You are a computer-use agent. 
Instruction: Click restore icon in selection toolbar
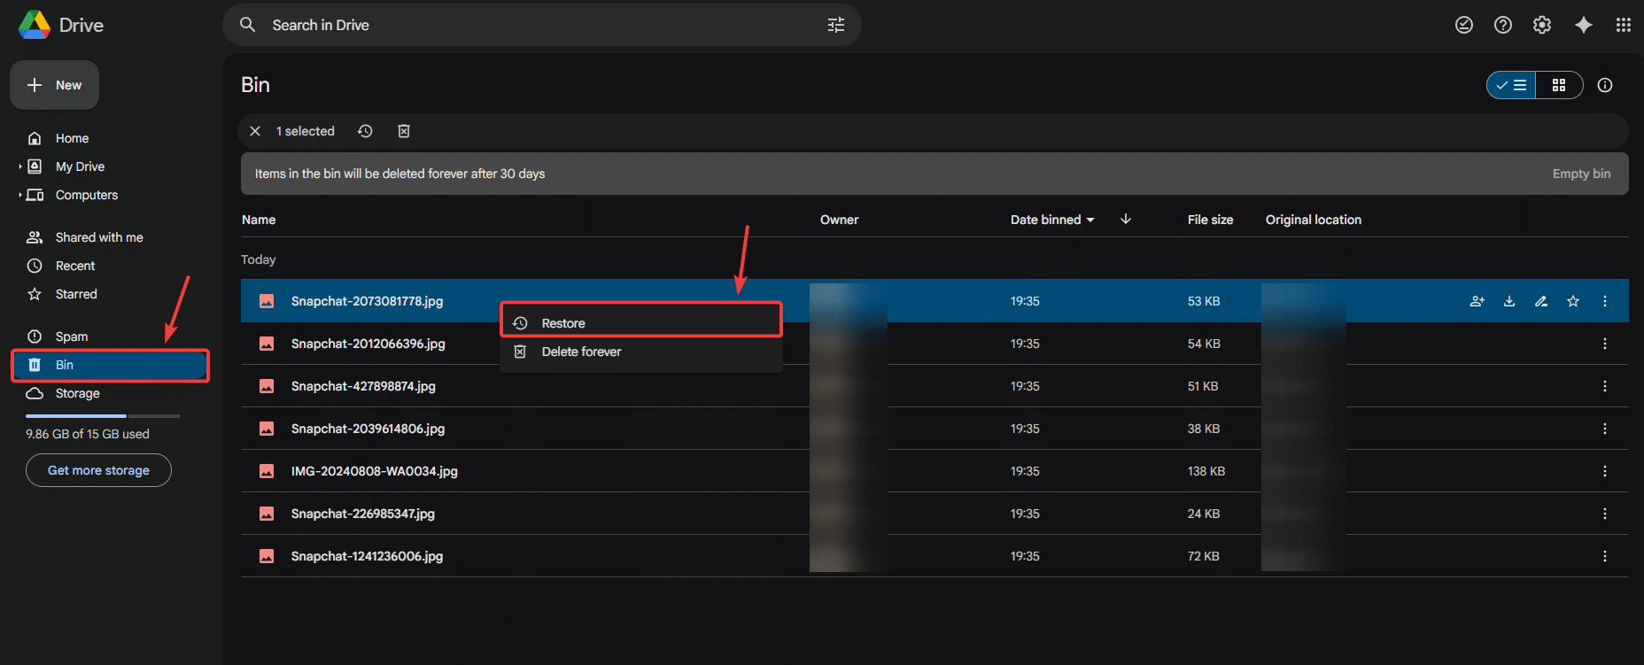click(x=365, y=131)
